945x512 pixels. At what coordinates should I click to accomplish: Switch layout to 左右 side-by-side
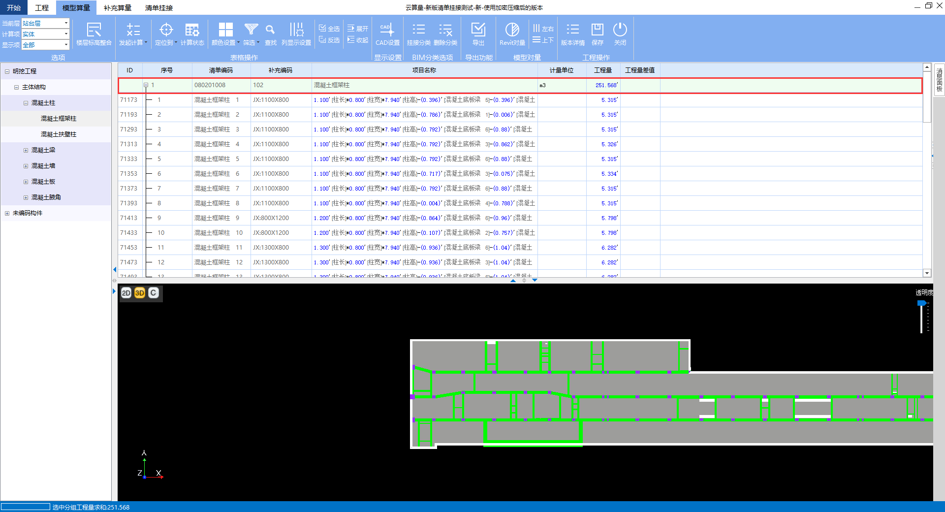(x=543, y=29)
